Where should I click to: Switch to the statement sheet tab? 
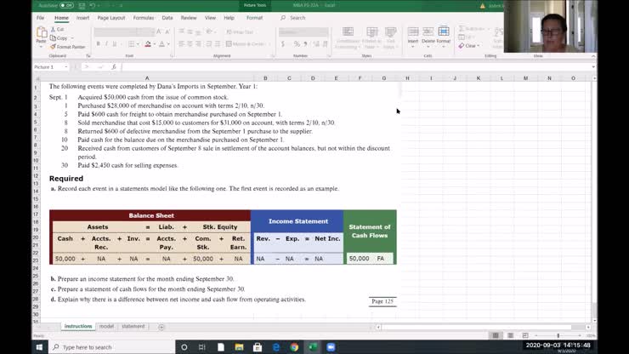click(133, 326)
